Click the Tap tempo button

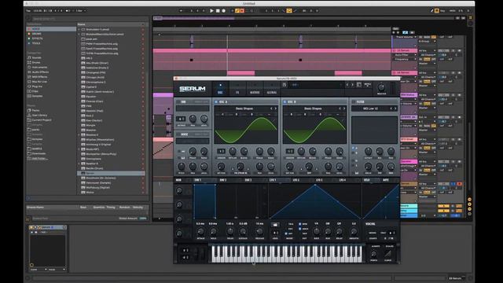pos(28,10)
